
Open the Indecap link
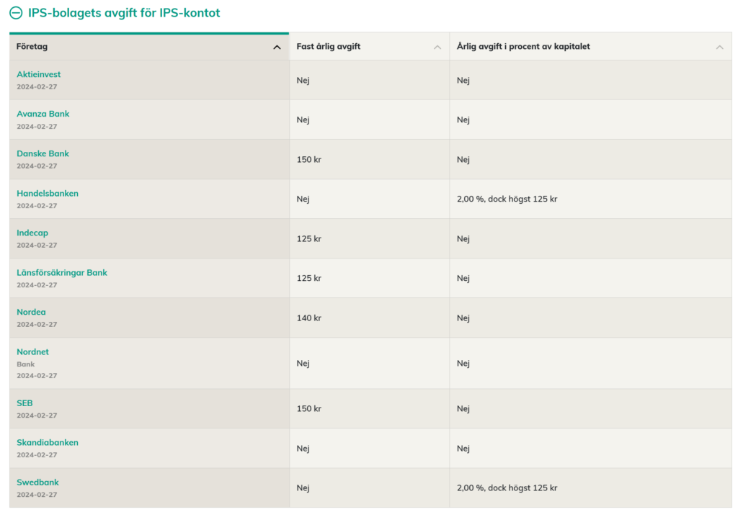coord(32,233)
